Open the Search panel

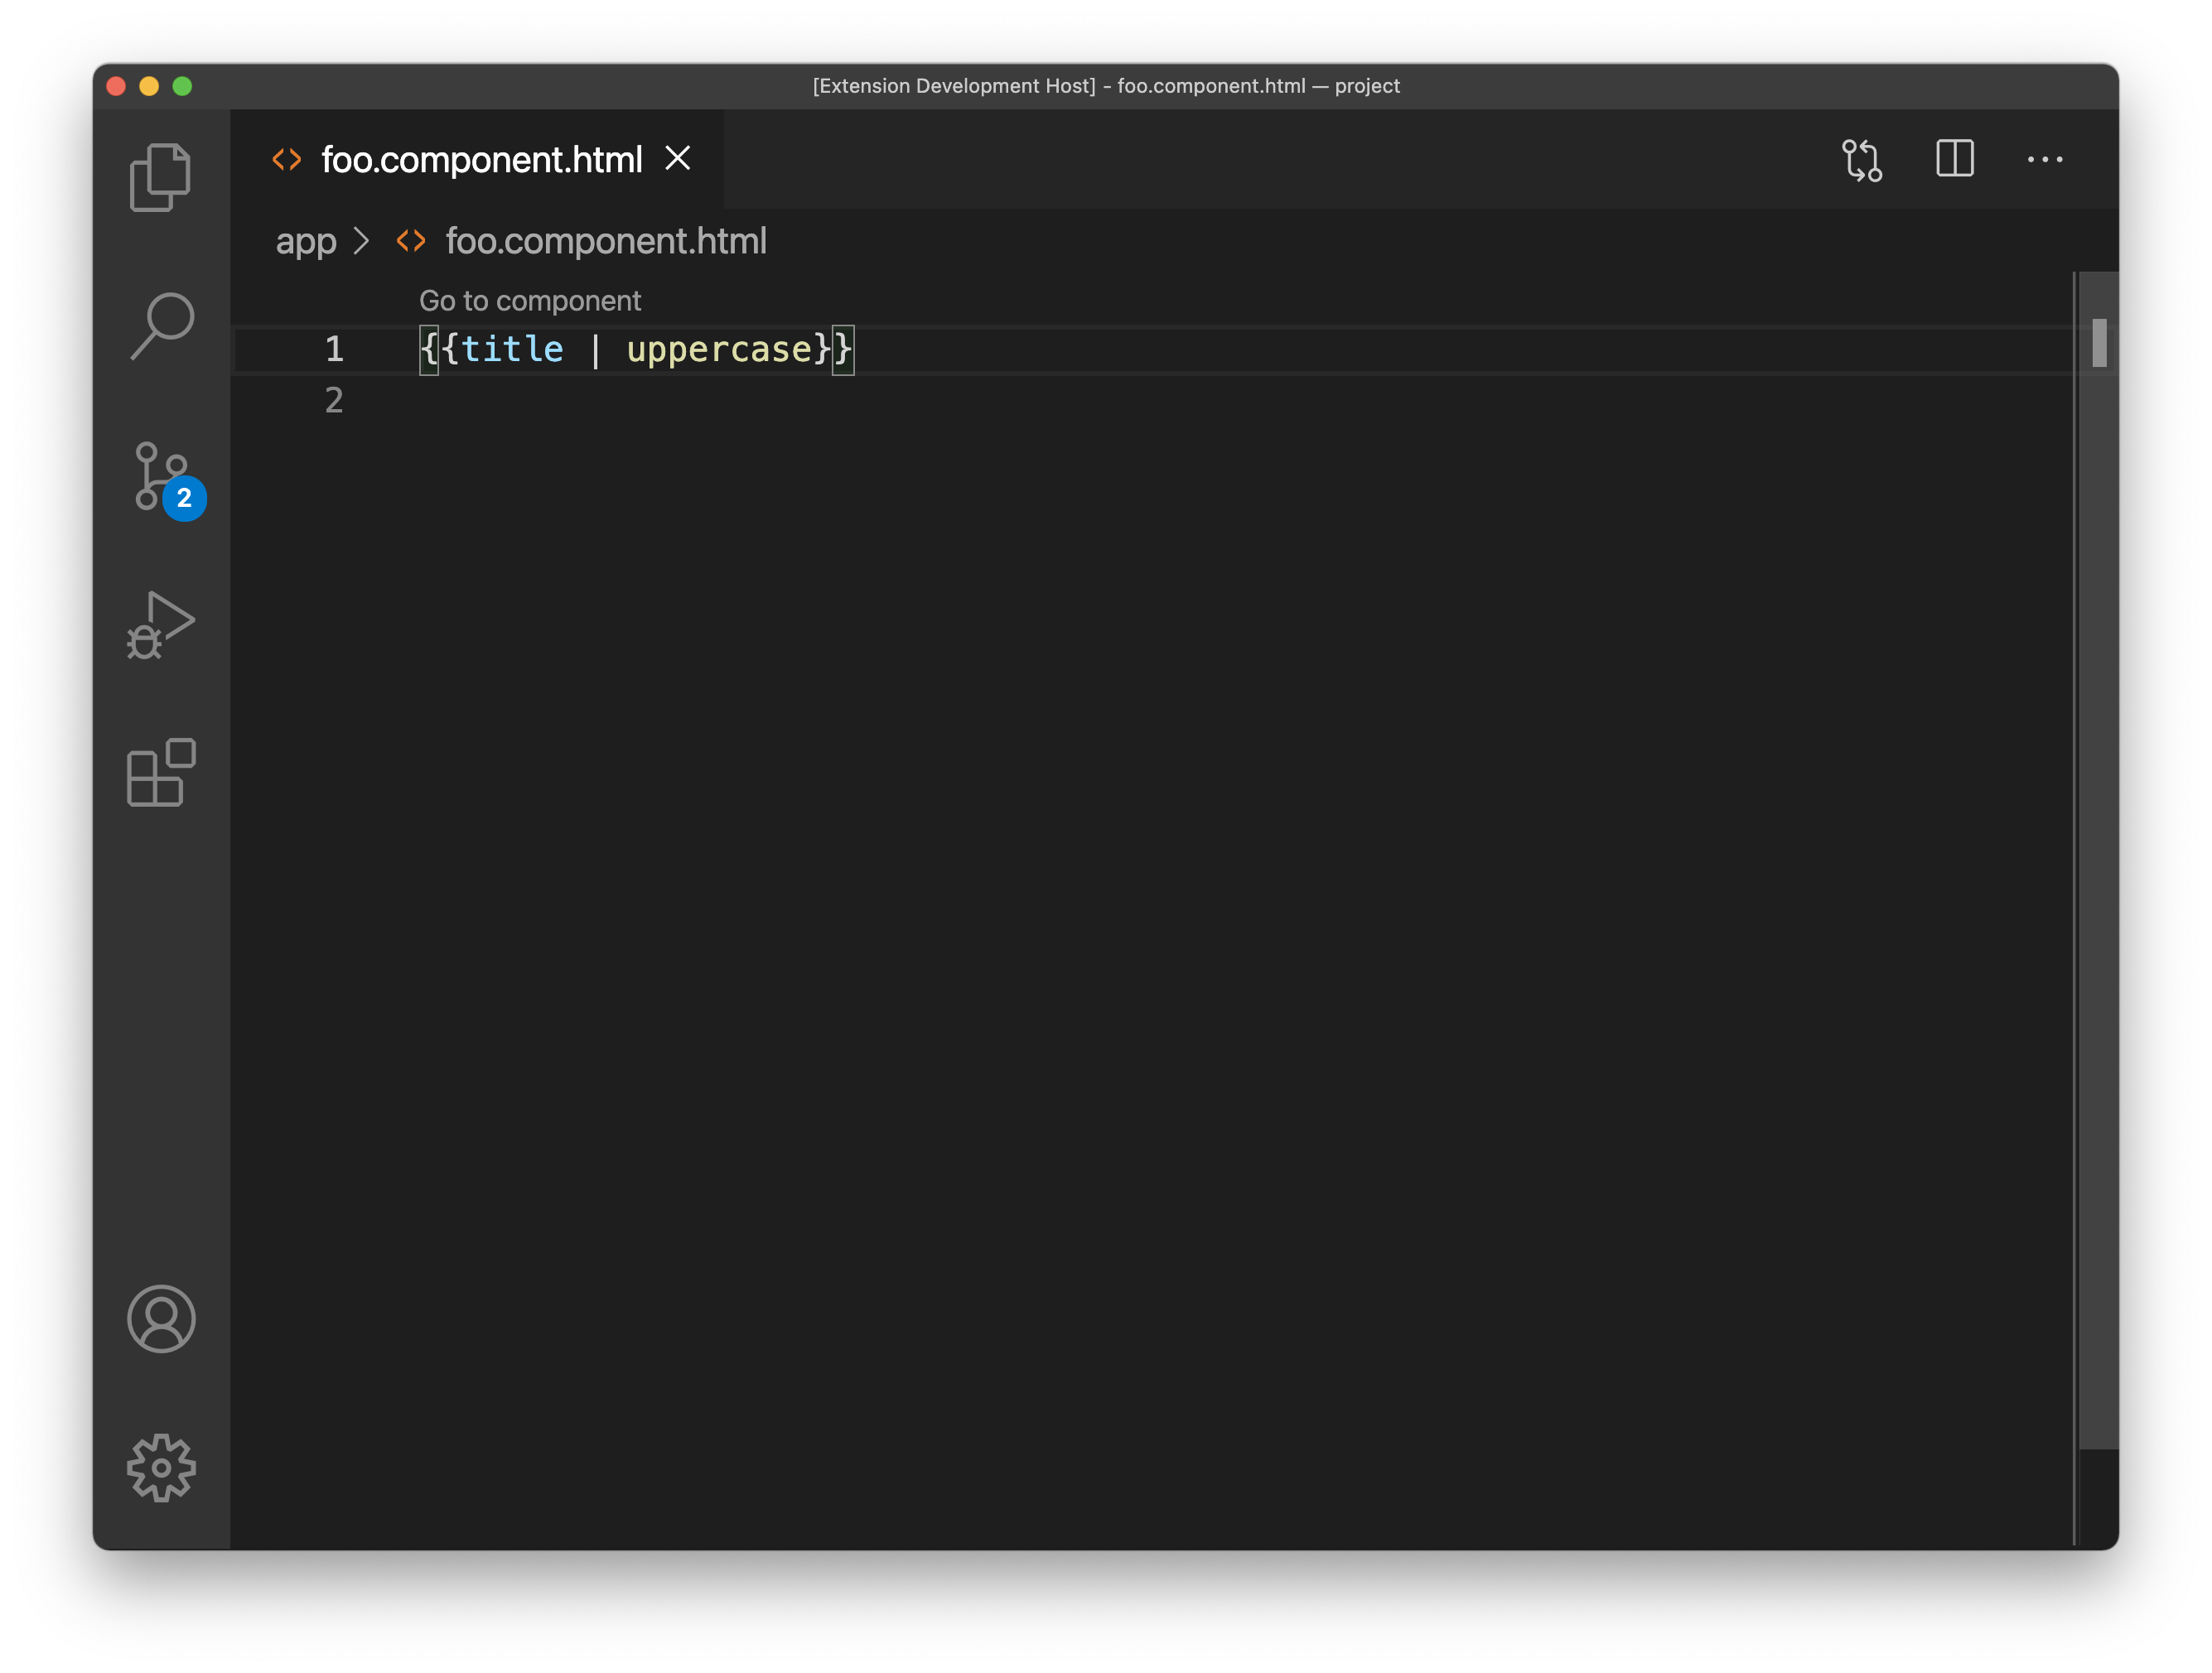(x=162, y=325)
